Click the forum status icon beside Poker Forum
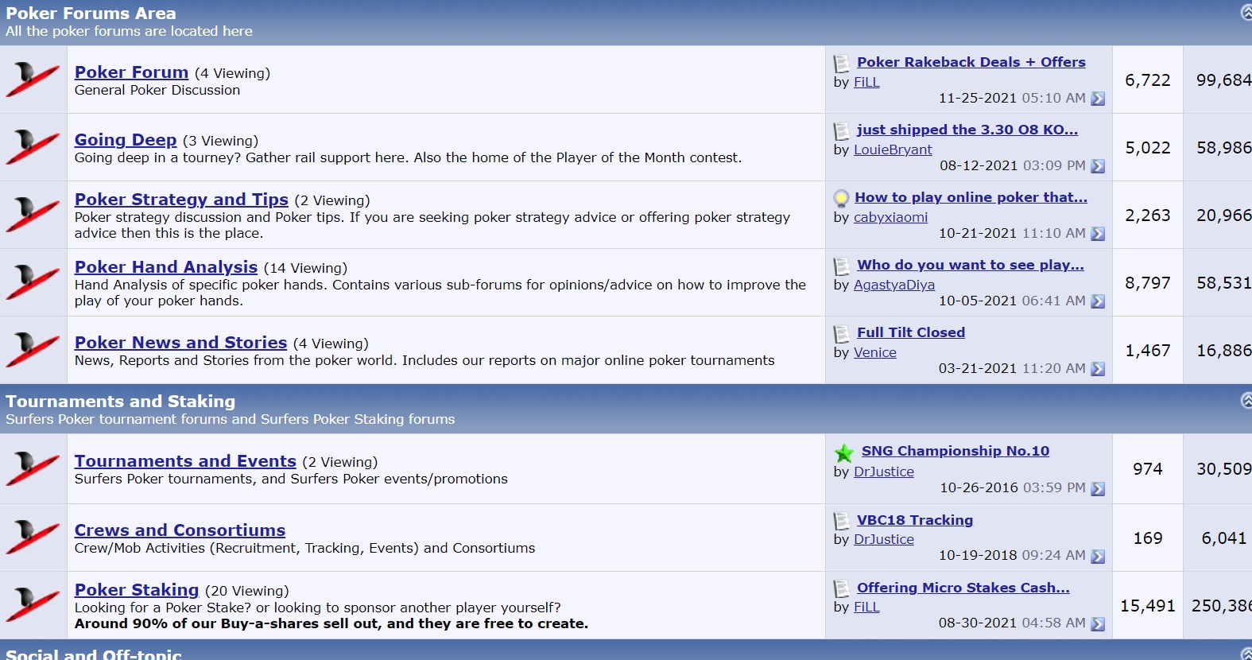This screenshot has width=1252, height=660. (33, 80)
